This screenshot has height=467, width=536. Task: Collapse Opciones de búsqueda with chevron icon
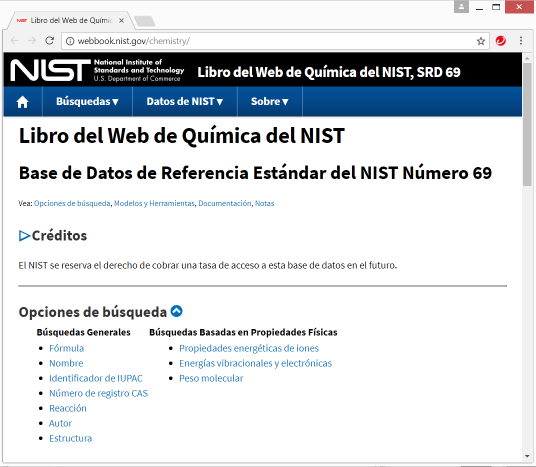tap(176, 311)
